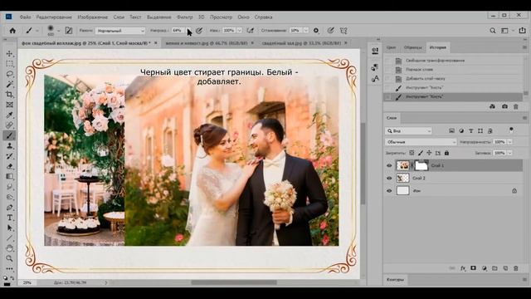Select the Crop tool
This screenshot has width=531, height=299.
[x=9, y=94]
